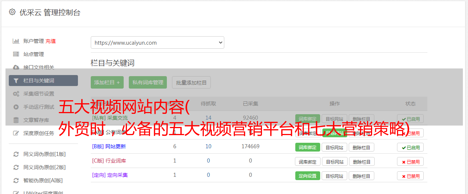The width and height of the screenshot is (468, 194).
Task: Open 接口文件相关 in the sidebar
Action: pyautogui.click(x=39, y=67)
